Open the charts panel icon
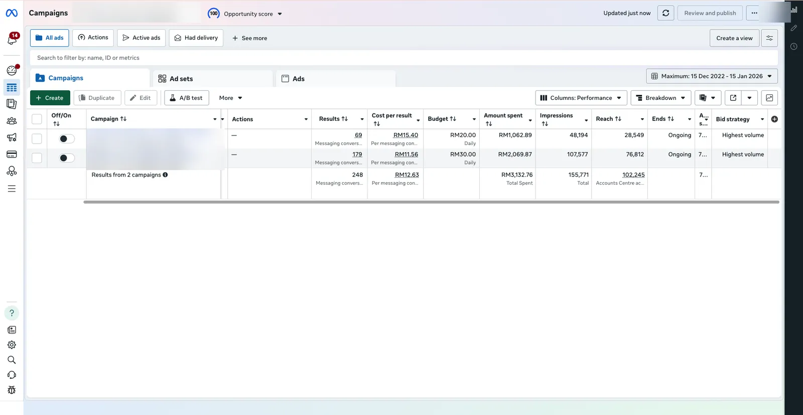This screenshot has height=415, width=803. [769, 98]
